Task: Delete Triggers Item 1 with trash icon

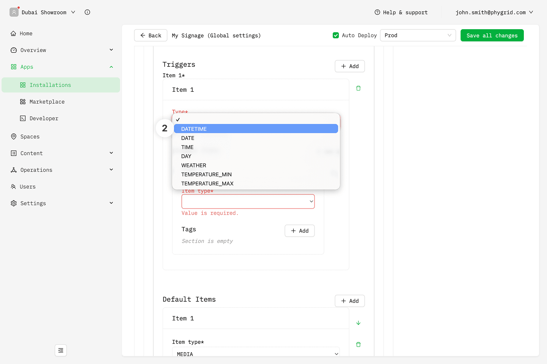Action: [358, 88]
